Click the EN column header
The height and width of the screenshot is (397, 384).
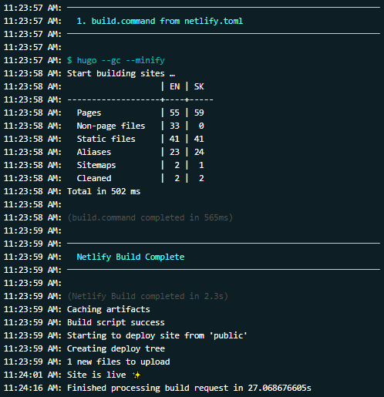pos(174,86)
